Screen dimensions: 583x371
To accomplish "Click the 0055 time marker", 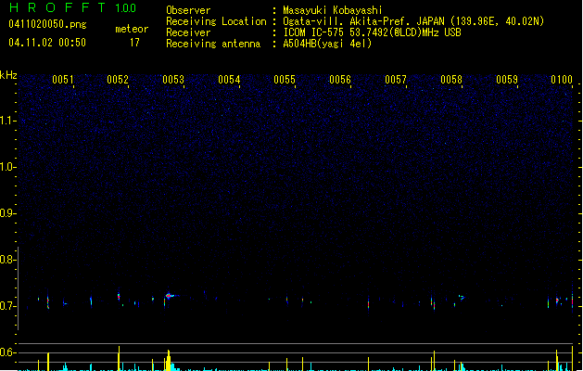I will 285,80.
